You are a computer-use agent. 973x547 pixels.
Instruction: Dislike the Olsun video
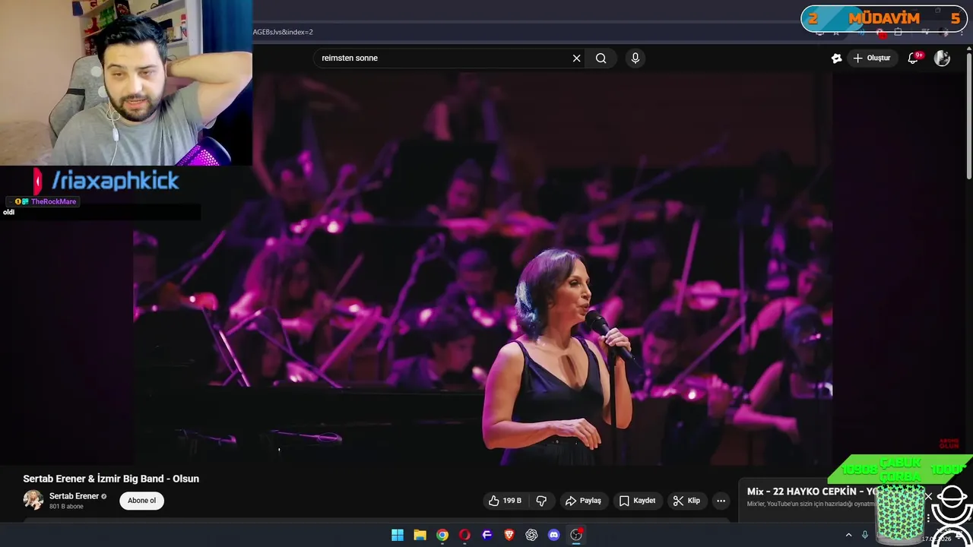pos(541,501)
